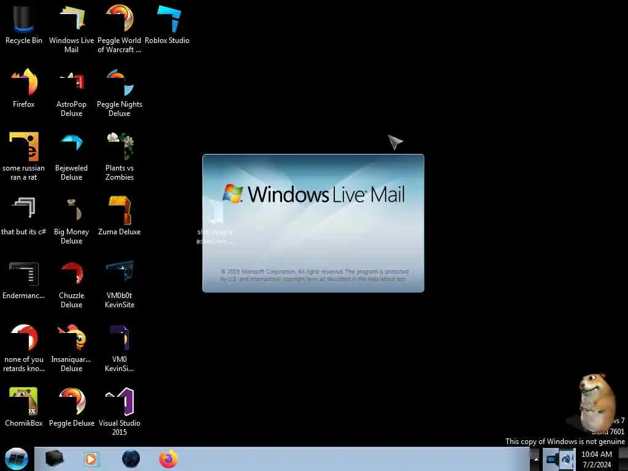Select the Peggle World of Warcraft shortcut
Image resolution: width=628 pixels, height=471 pixels.
pyautogui.click(x=120, y=29)
